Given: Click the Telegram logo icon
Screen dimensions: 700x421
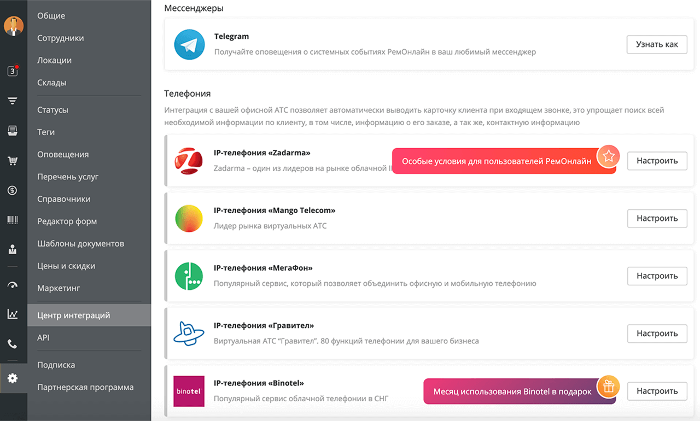Looking at the screenshot, I should (189, 44).
